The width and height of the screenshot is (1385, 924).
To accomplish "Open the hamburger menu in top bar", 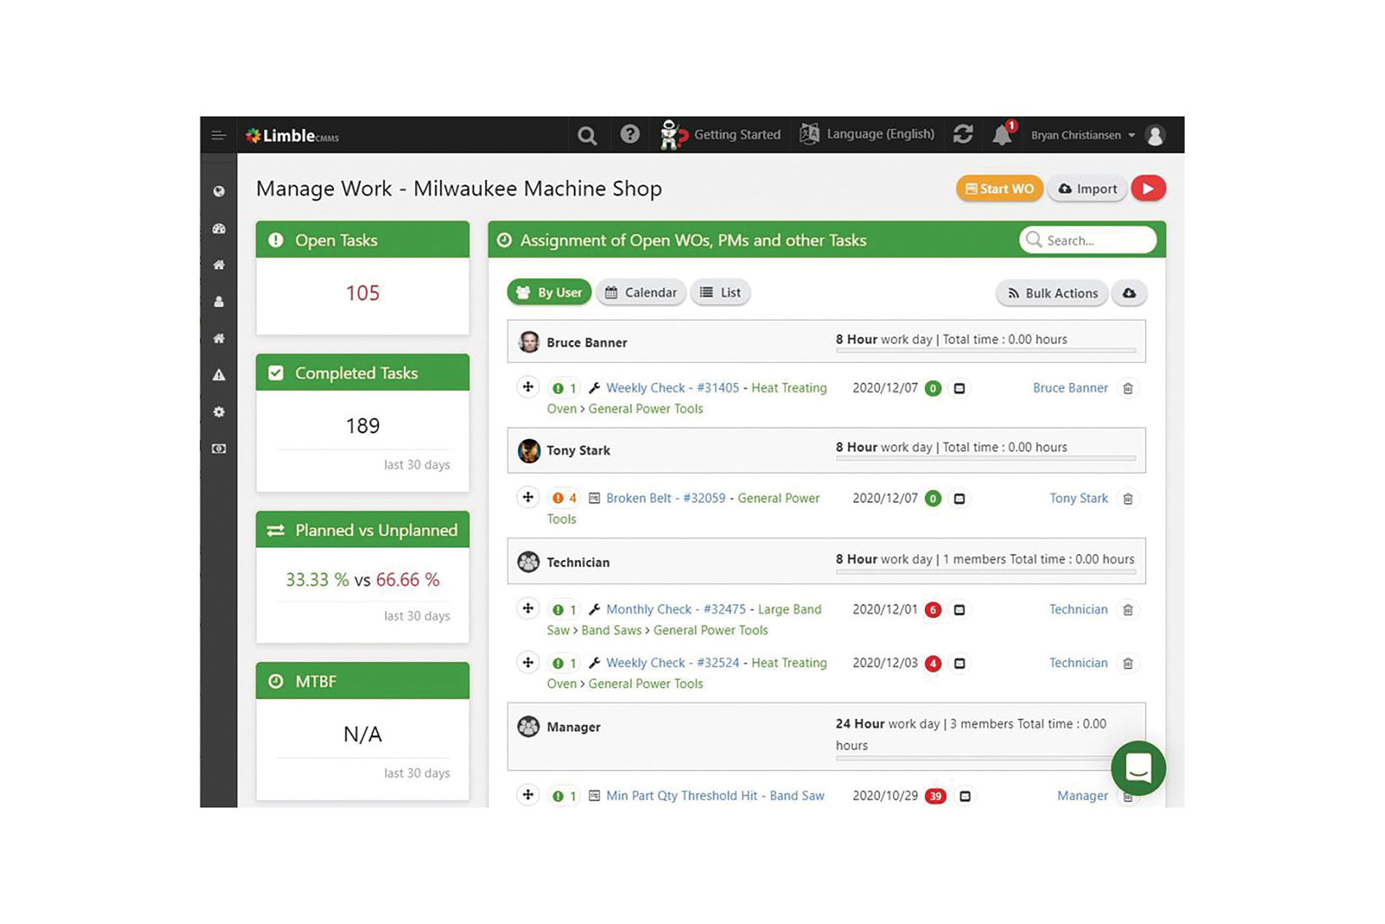I will (219, 136).
